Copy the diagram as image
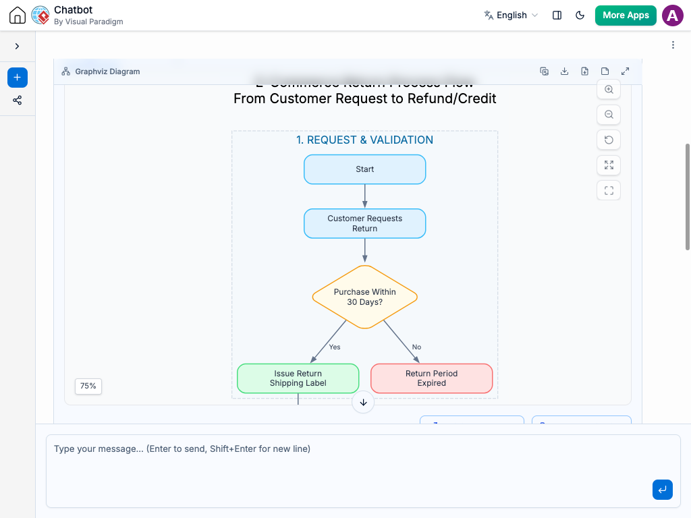The width and height of the screenshot is (691, 518). pos(545,71)
